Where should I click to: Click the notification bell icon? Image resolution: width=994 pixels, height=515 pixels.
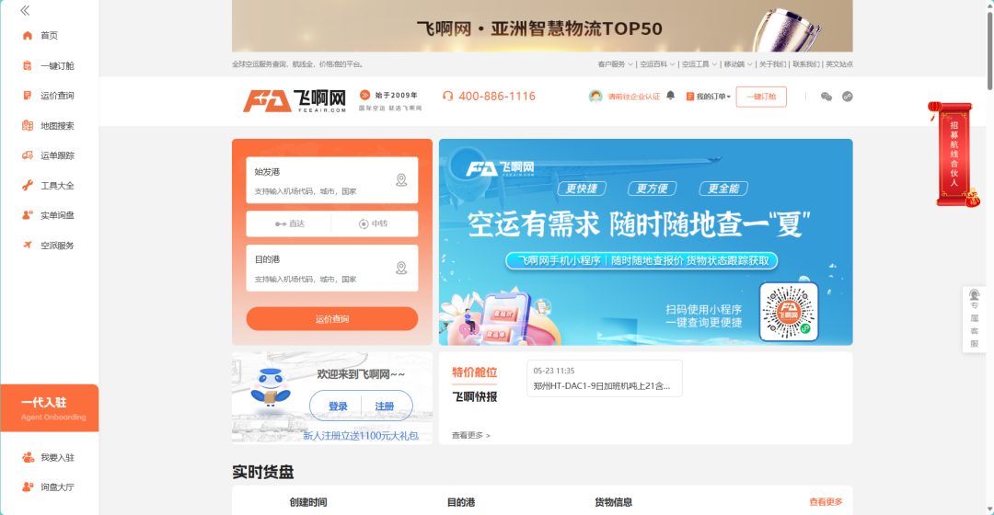point(671,96)
